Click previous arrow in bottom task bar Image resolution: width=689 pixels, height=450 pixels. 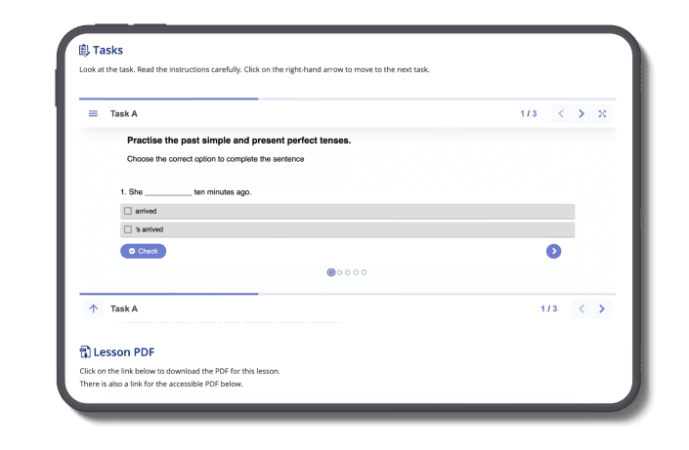[x=581, y=308]
